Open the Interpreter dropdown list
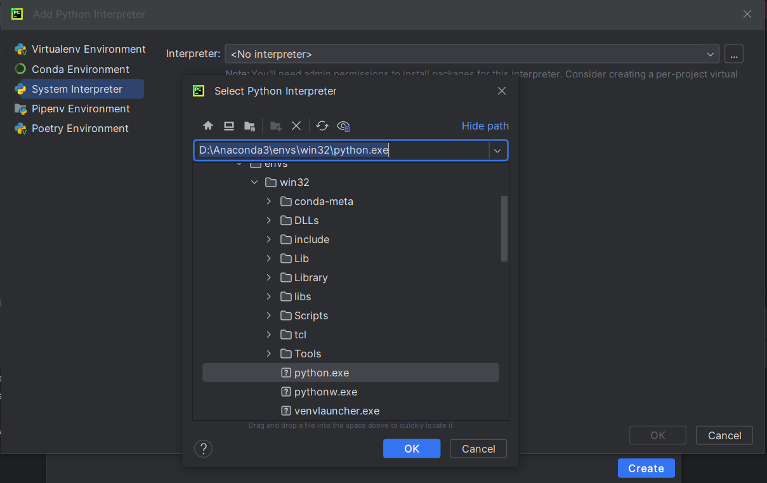 click(x=711, y=54)
